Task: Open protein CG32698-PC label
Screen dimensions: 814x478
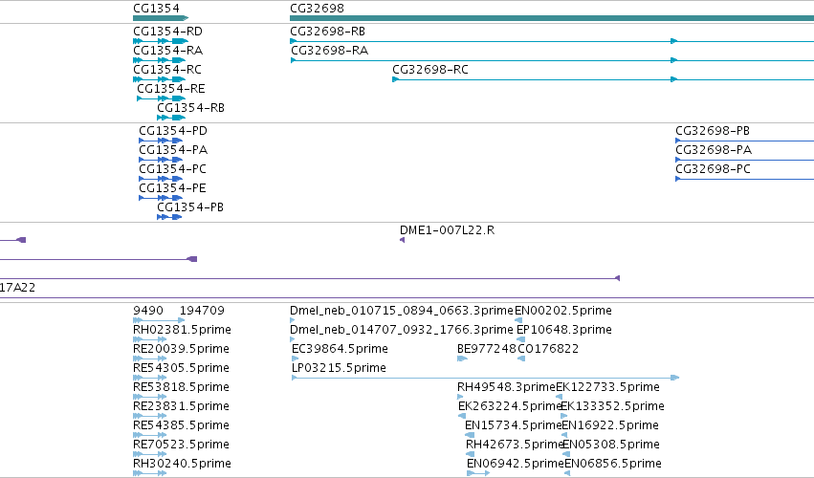Action: click(713, 169)
